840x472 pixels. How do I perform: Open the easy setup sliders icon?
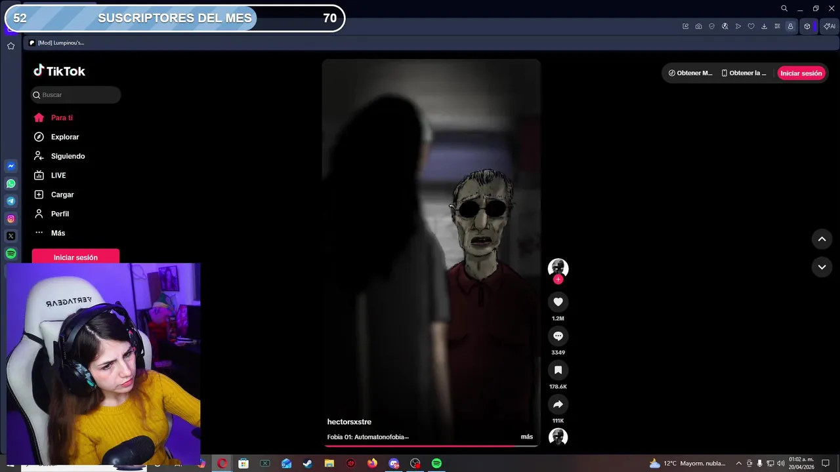(x=777, y=26)
